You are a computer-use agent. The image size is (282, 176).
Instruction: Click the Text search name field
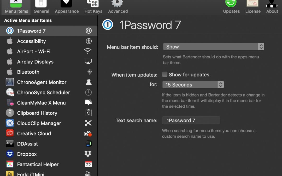click(x=191, y=120)
